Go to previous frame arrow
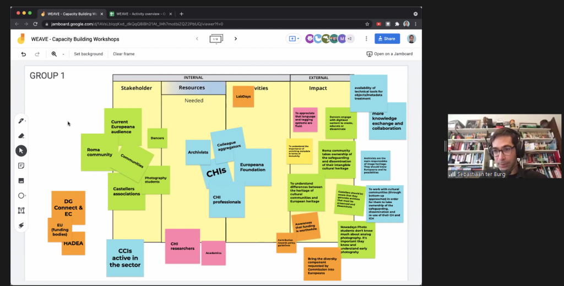 pyautogui.click(x=197, y=39)
